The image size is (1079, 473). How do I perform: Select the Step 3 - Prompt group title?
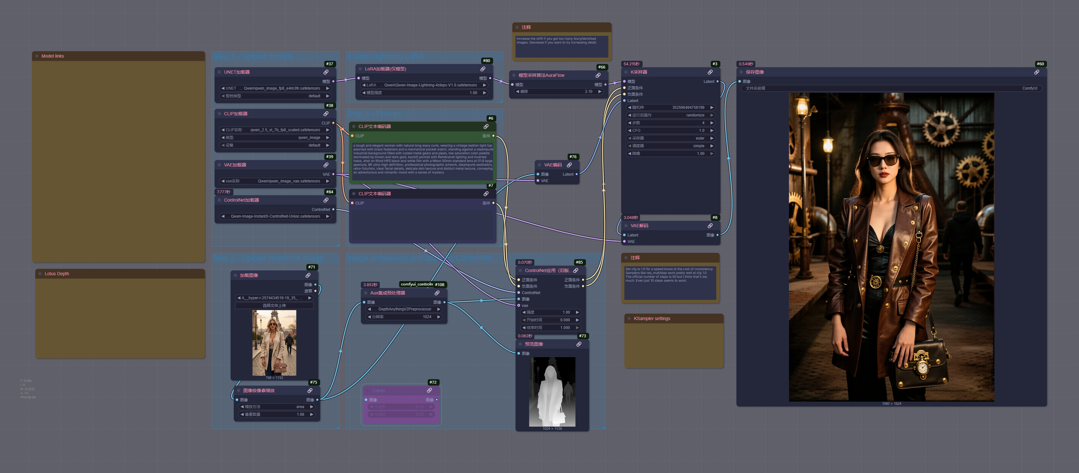point(374,114)
